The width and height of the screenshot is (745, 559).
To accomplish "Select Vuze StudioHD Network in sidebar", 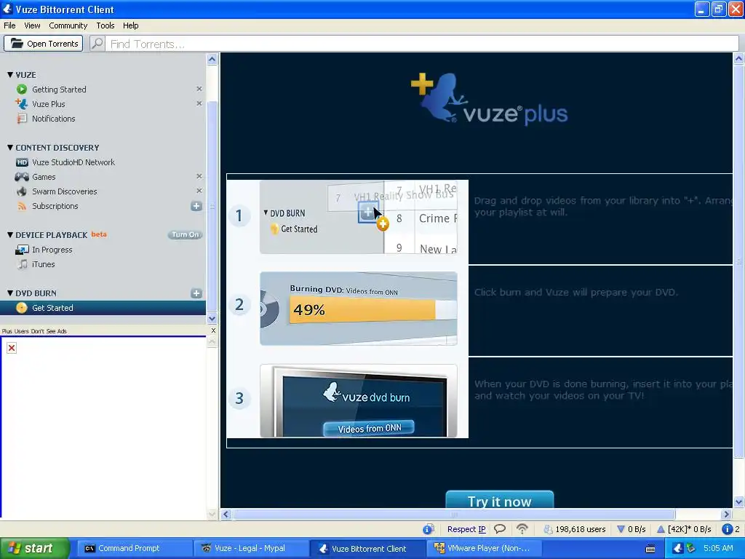I will pyautogui.click(x=73, y=162).
